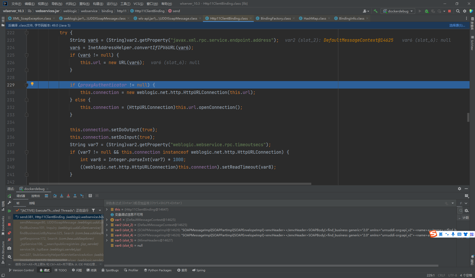This screenshot has width=475, height=278.
Task: Click the editor horizontal scrollbar
Action: coord(170,184)
